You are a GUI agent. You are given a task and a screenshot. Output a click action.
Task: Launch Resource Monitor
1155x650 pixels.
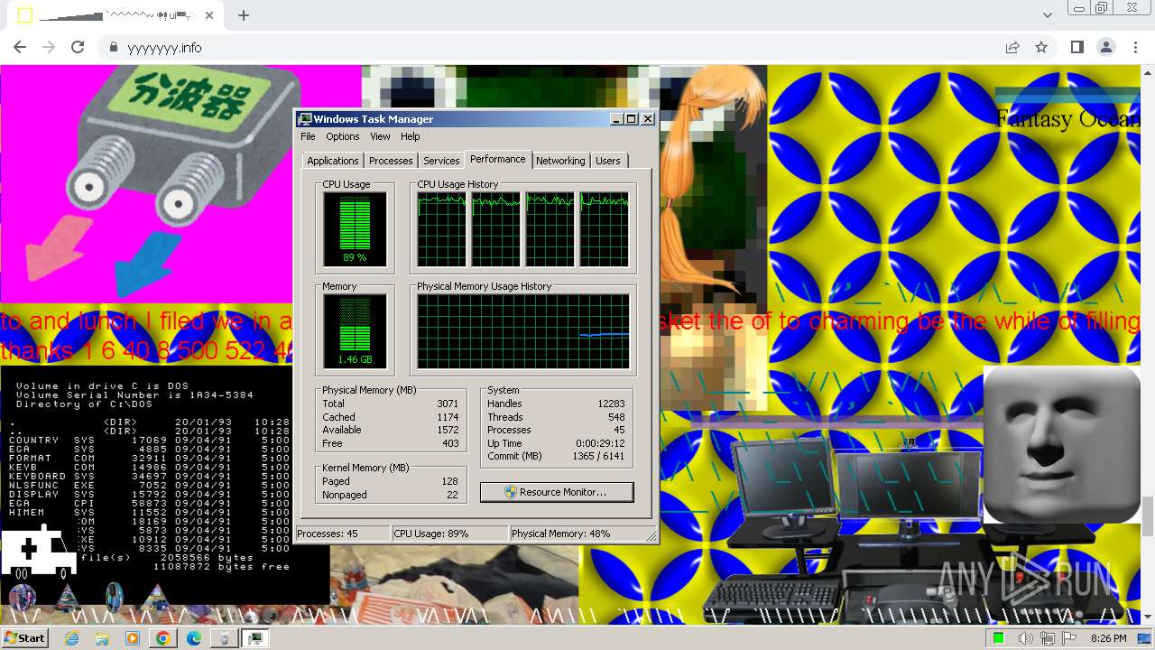(x=557, y=492)
